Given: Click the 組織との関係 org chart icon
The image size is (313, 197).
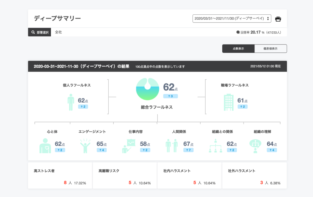Looking at the screenshot, I should coord(215,146).
